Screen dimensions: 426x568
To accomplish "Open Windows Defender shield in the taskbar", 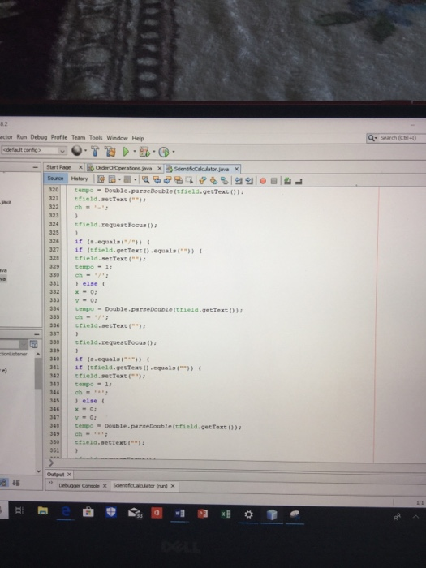I will point(111,512).
